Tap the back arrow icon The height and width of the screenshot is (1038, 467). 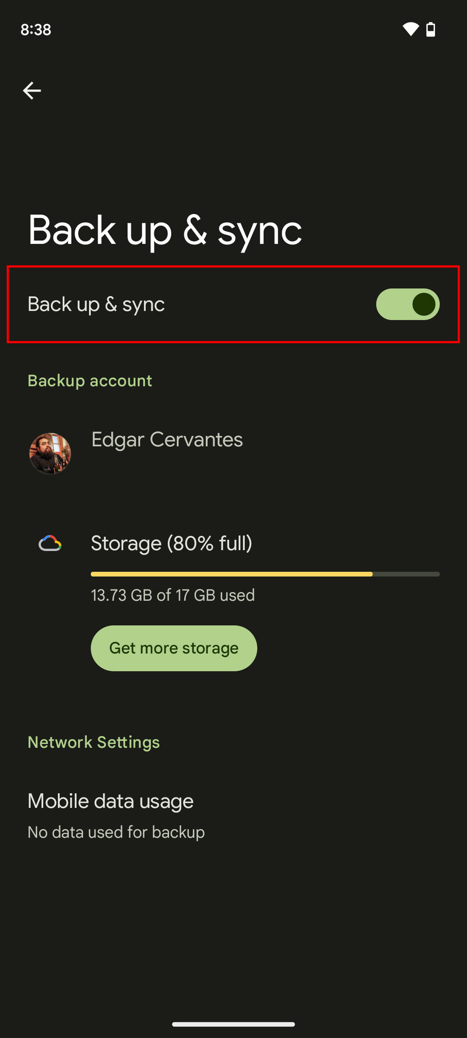click(32, 90)
